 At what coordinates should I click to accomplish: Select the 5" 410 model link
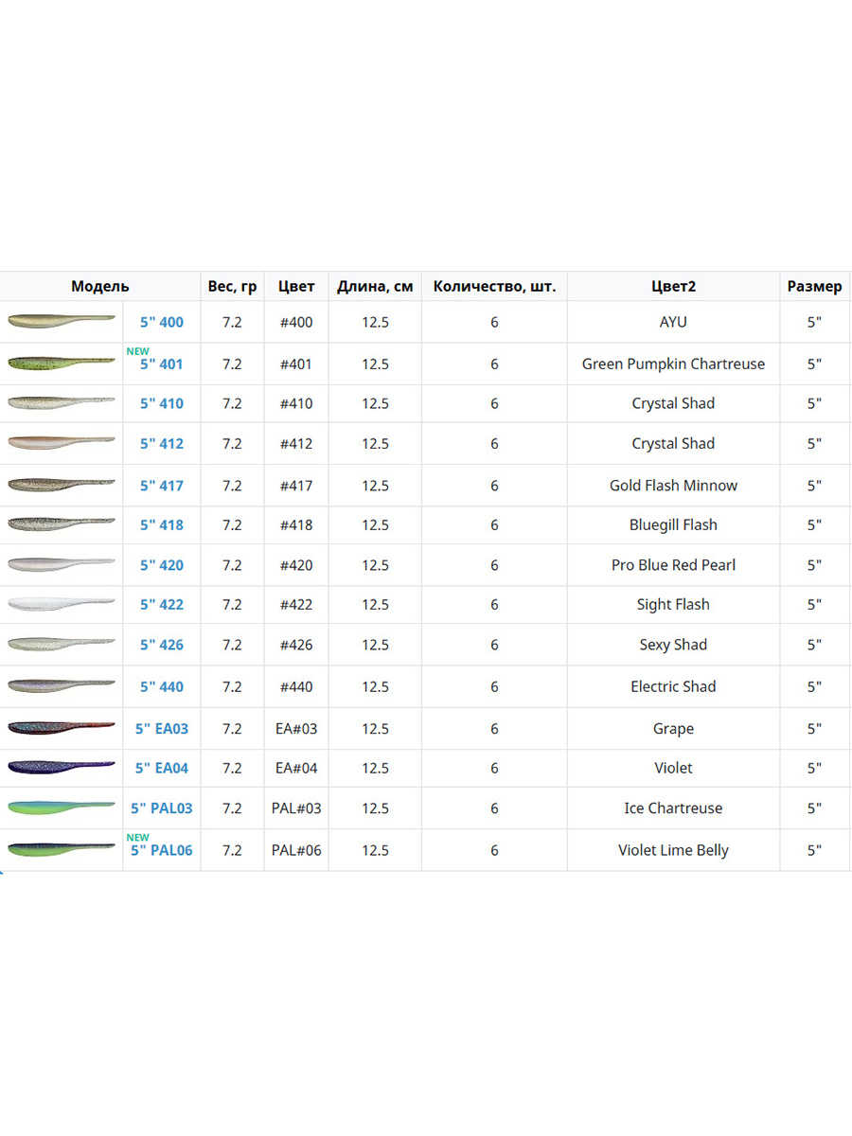click(x=162, y=403)
